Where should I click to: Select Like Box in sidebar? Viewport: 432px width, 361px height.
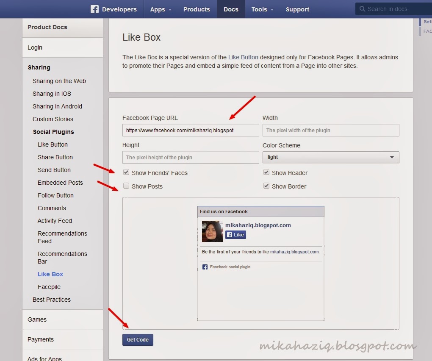coord(50,274)
